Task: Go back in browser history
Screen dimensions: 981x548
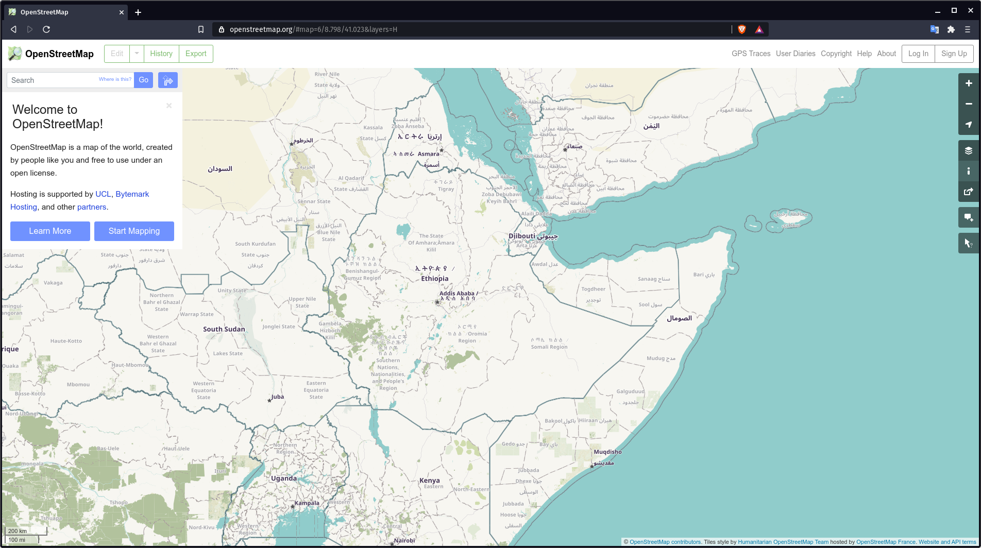Action: (14, 29)
